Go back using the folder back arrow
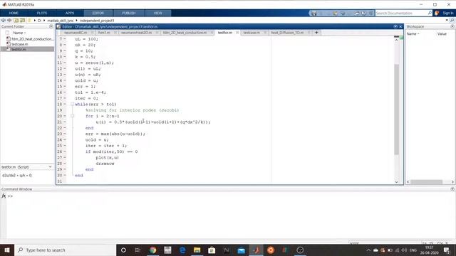Image resolution: width=456 pixels, height=256 pixels. point(3,21)
